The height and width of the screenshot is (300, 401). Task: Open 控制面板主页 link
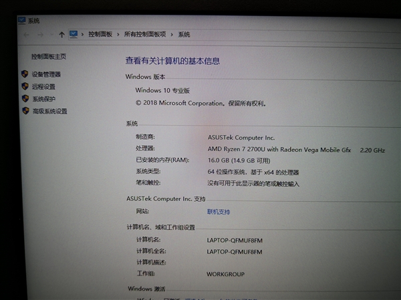coord(49,57)
